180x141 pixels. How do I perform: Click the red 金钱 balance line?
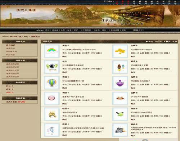click(10, 92)
